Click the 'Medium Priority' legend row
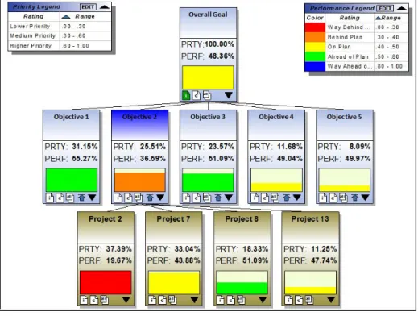This screenshot has height=316, width=418. [x=60, y=36]
